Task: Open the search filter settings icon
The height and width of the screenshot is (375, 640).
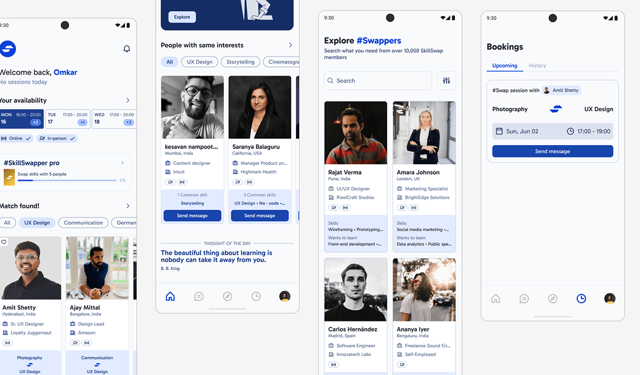Action: [x=447, y=81]
